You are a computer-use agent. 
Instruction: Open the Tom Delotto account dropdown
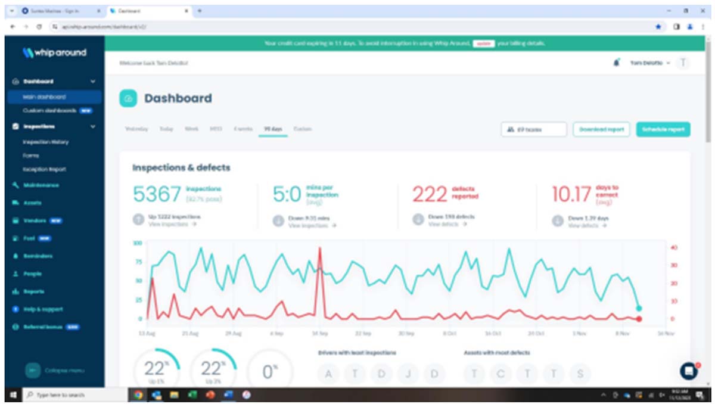click(x=650, y=63)
